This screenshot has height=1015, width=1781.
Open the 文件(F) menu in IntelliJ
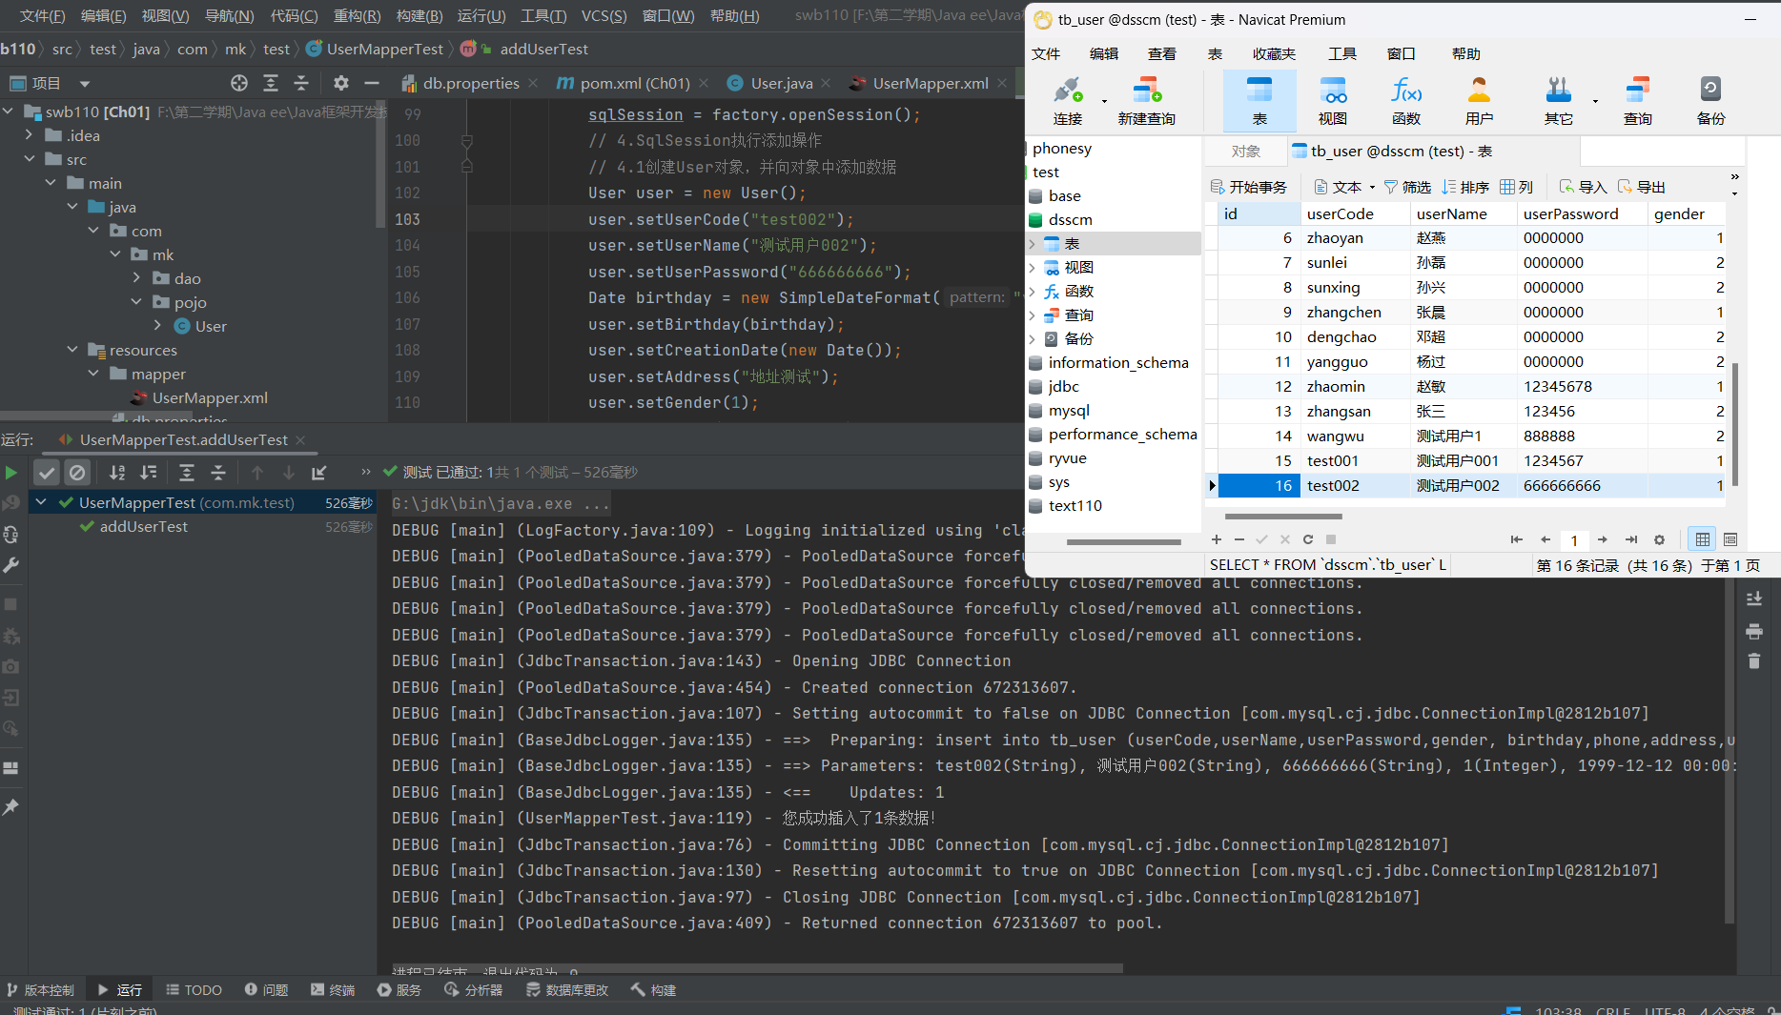coord(42,15)
